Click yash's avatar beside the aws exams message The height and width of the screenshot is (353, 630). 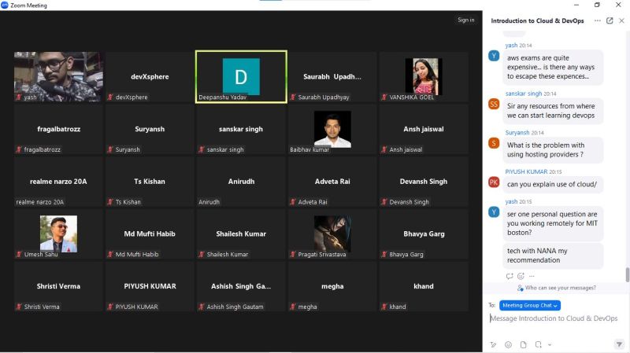[494, 55]
